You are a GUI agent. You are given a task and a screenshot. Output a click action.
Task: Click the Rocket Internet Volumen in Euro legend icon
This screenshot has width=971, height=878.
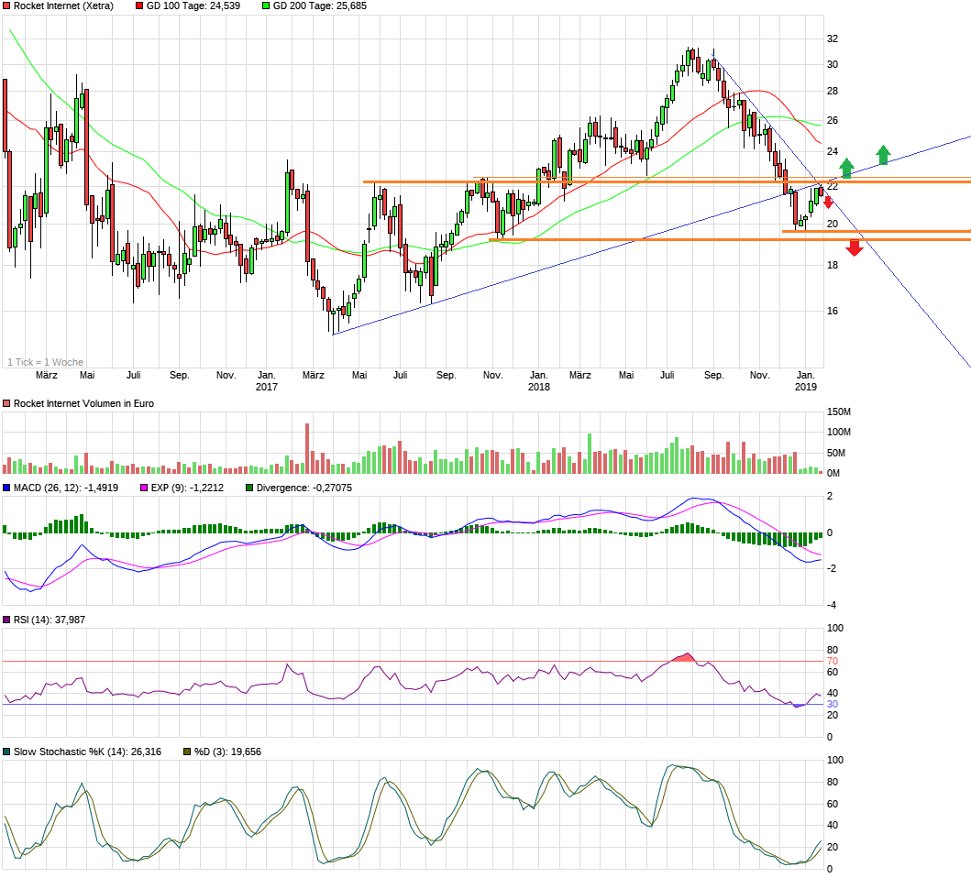7,402
